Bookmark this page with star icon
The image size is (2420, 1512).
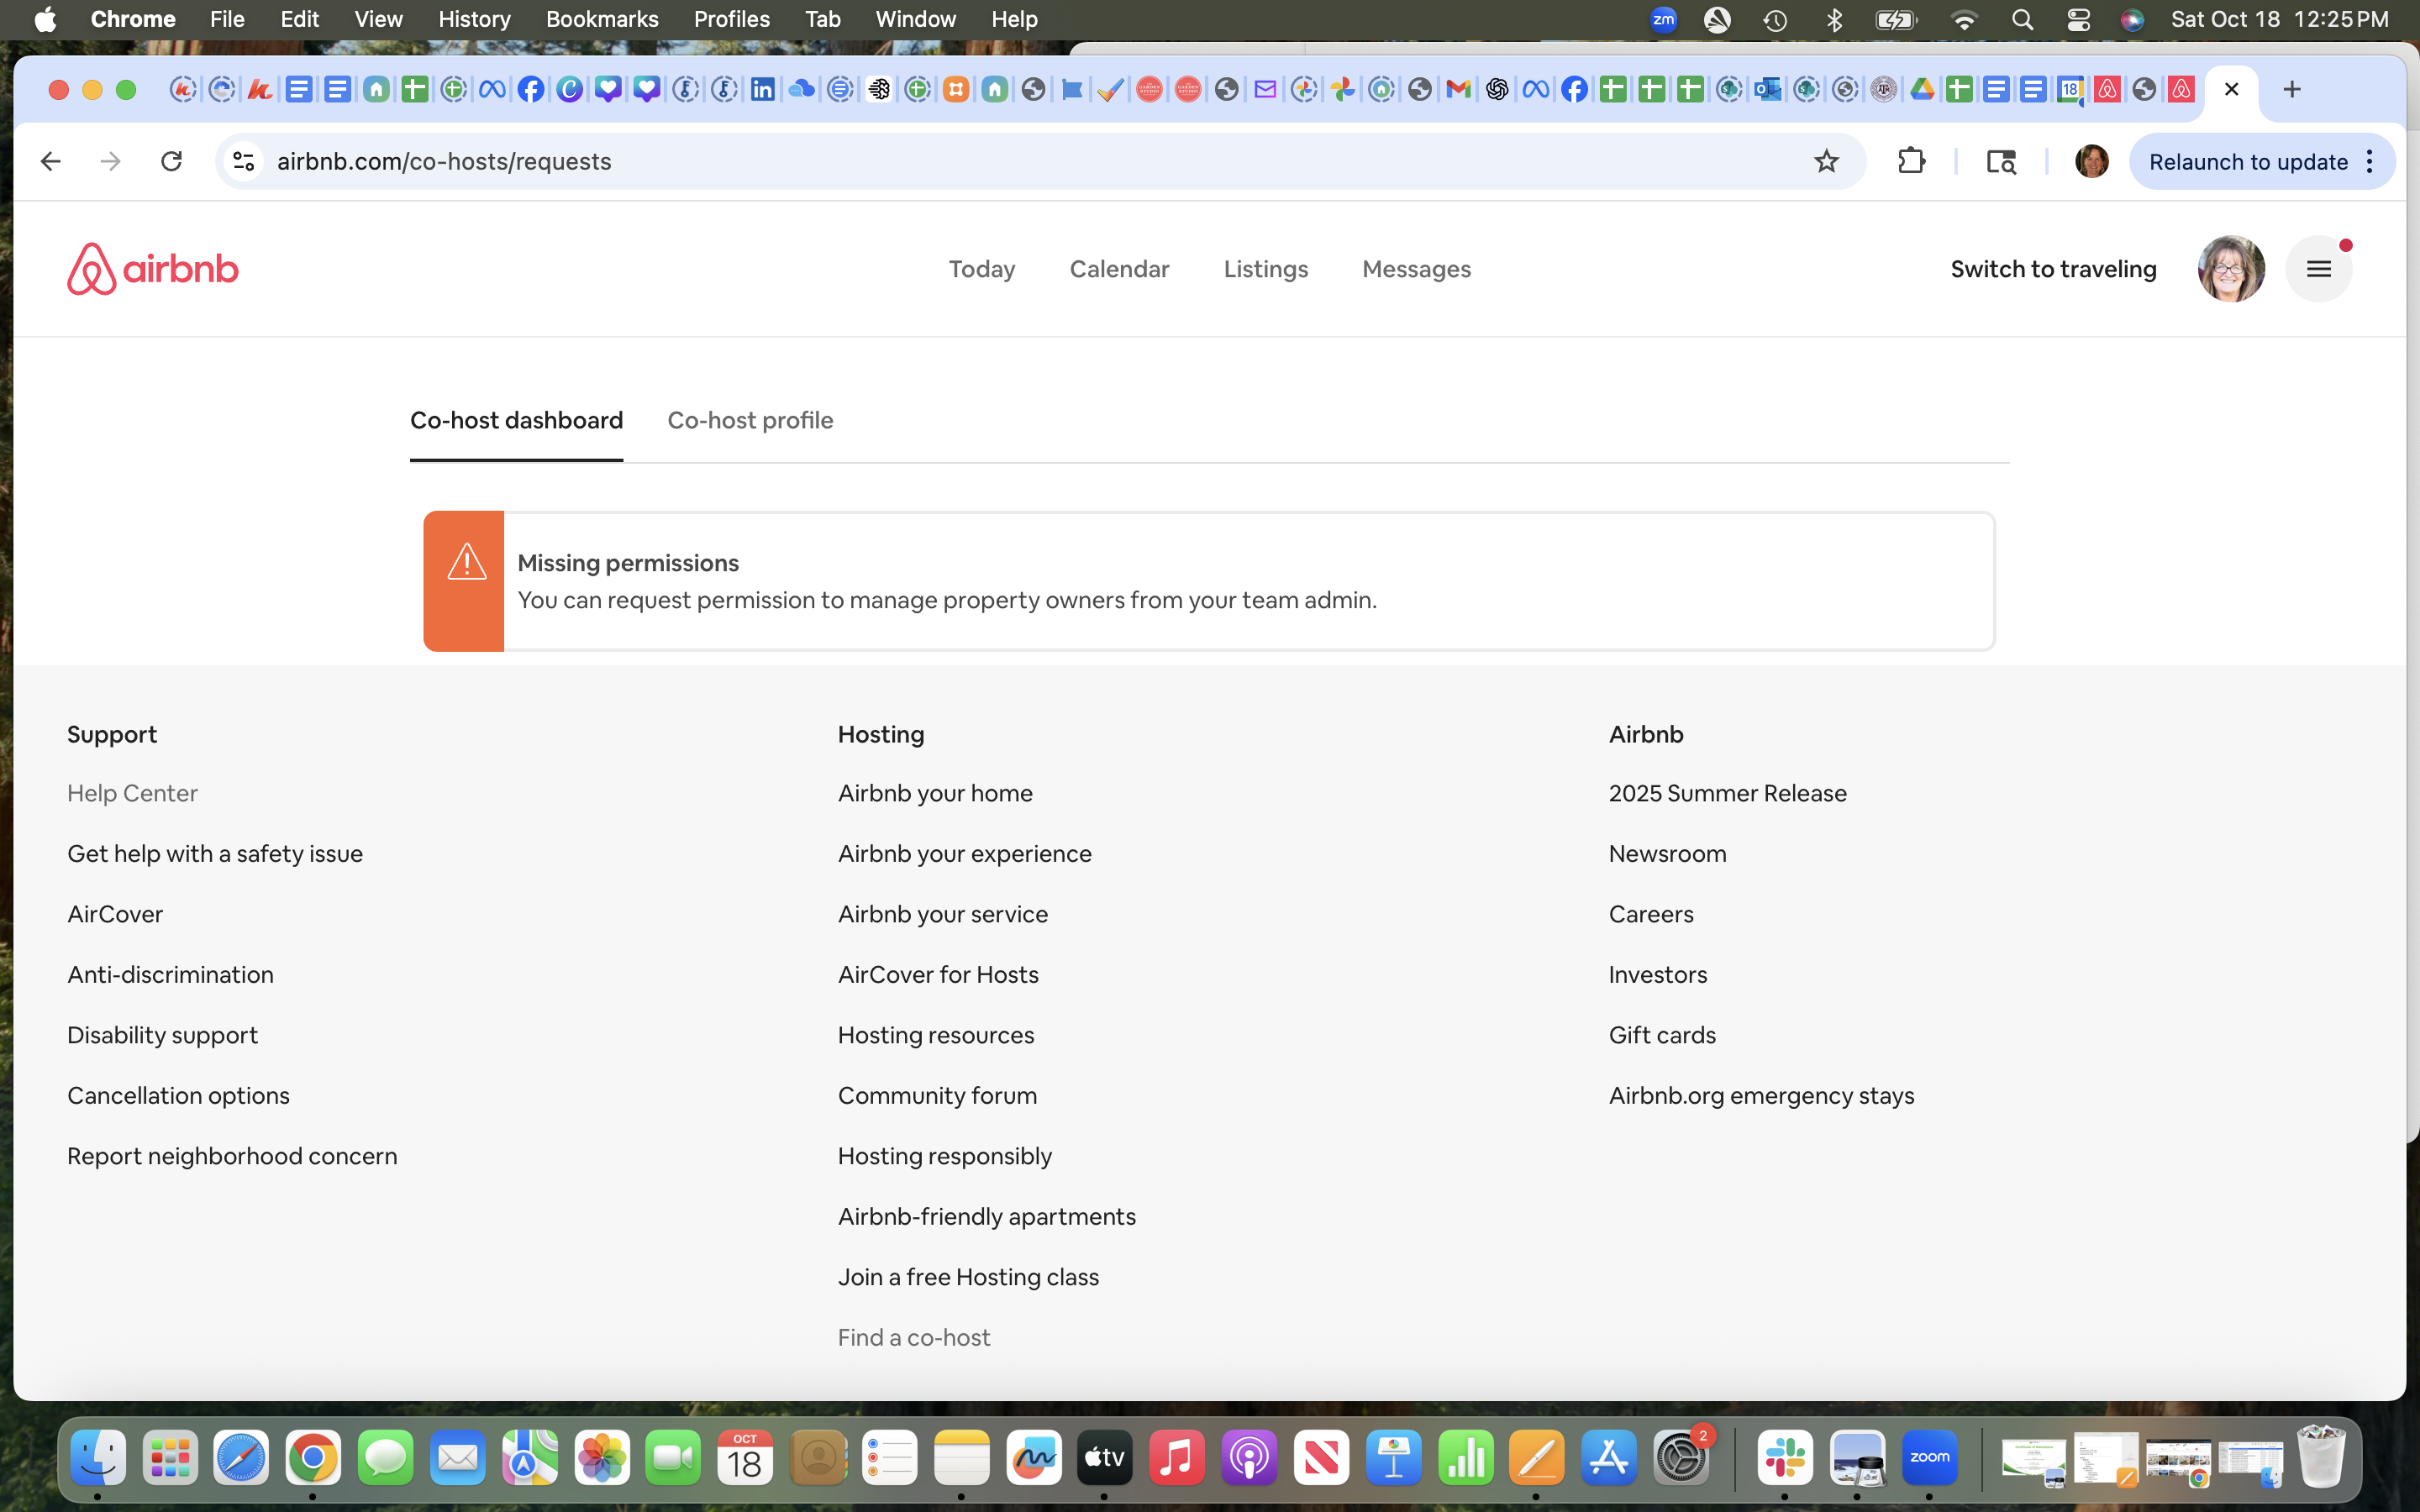coord(1826,161)
